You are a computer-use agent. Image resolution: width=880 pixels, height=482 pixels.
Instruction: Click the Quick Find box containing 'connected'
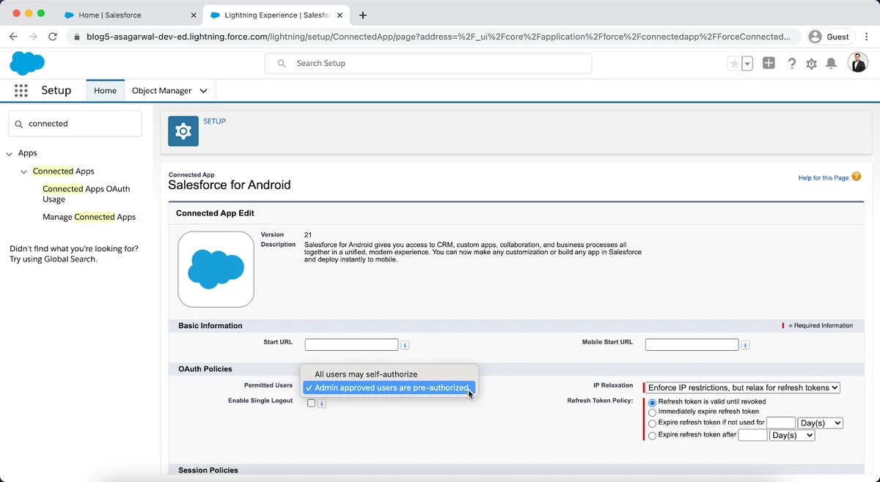[75, 124]
